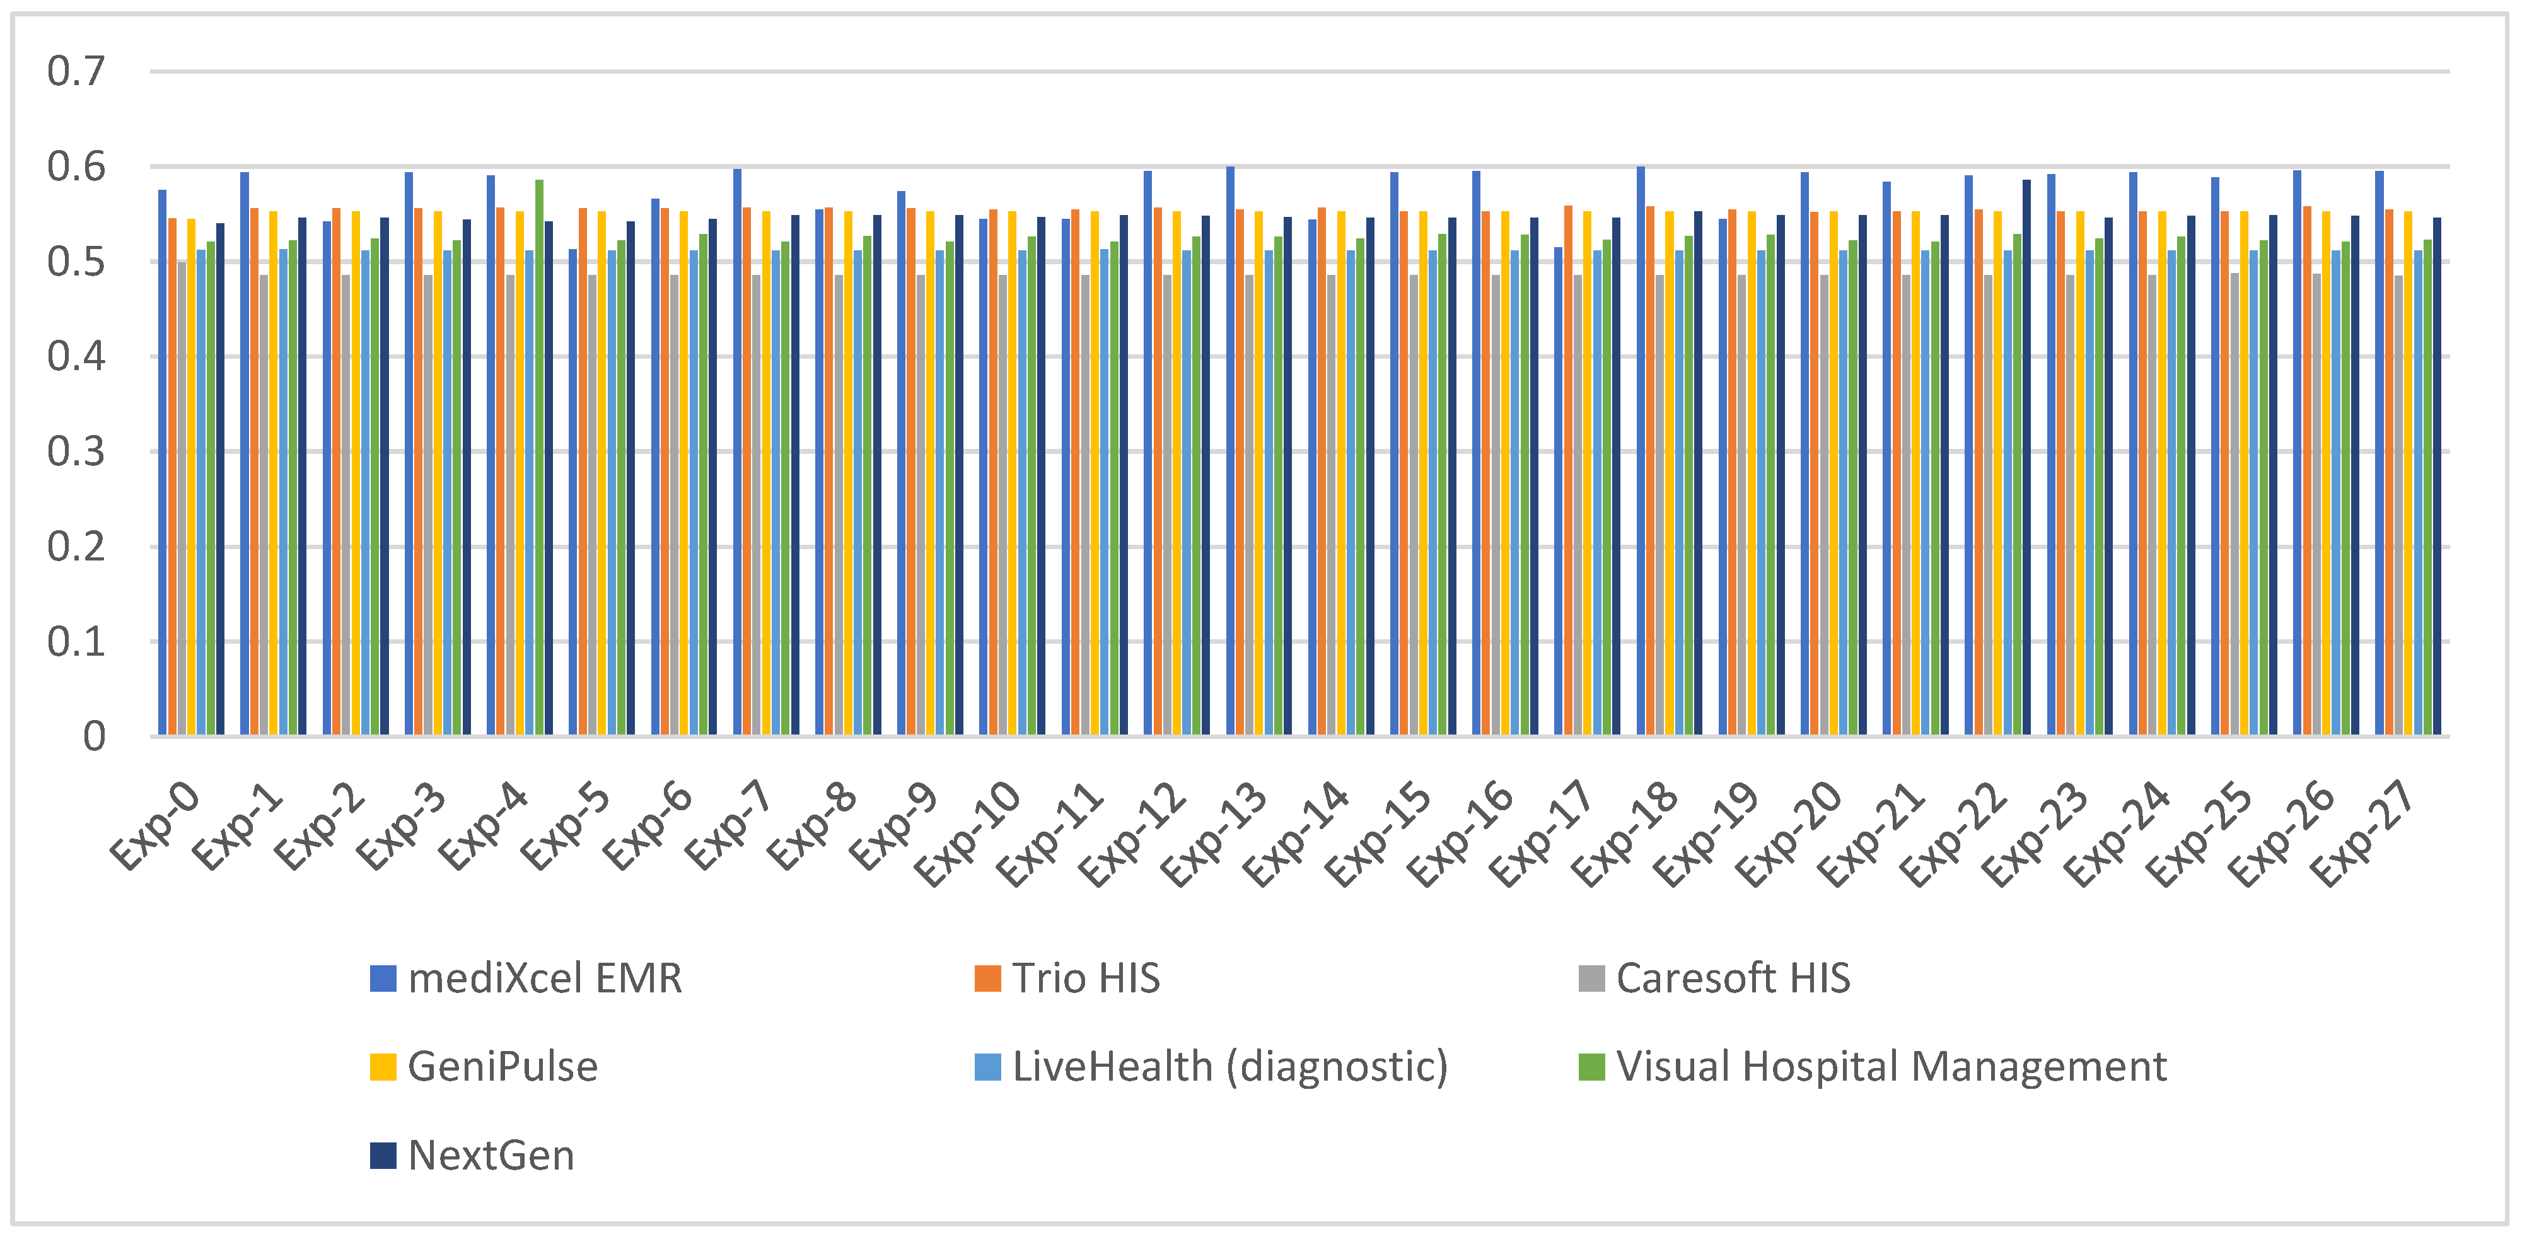This screenshot has width=2522, height=1237.
Task: Click the GeniPulse yellow legend swatch
Action: 383,1067
